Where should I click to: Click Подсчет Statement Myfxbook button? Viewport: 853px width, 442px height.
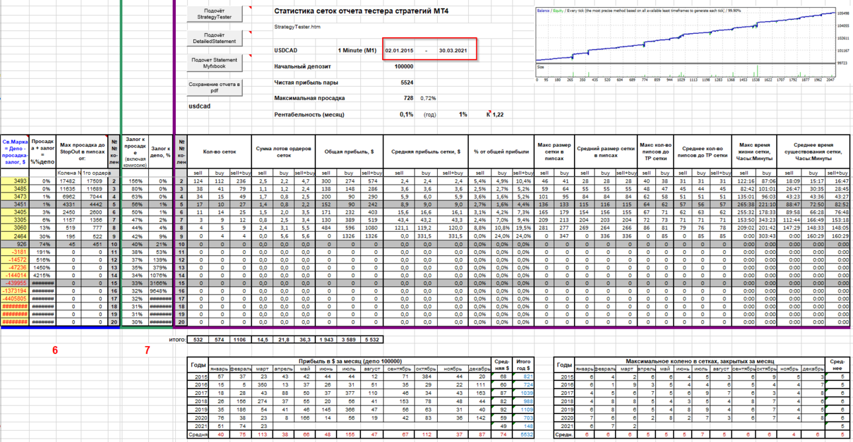coord(214,63)
